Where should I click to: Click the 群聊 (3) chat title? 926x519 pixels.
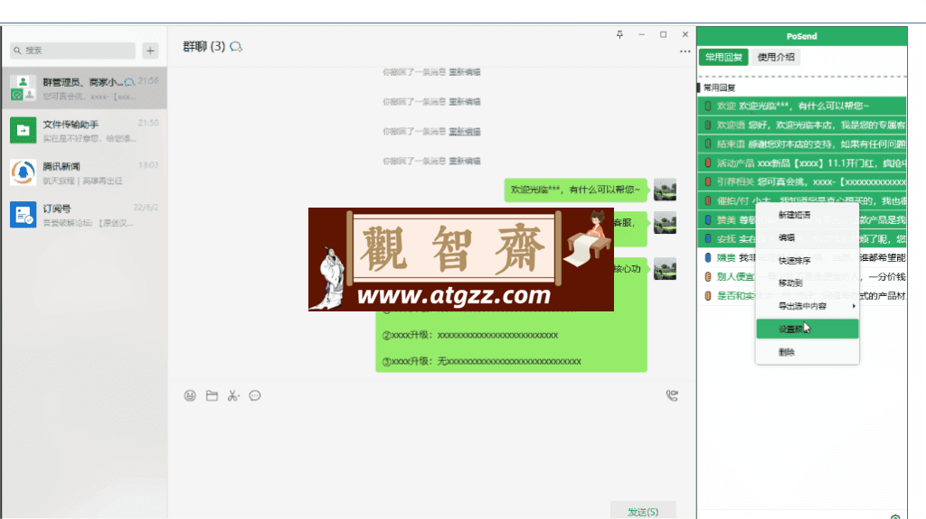pyautogui.click(x=203, y=47)
